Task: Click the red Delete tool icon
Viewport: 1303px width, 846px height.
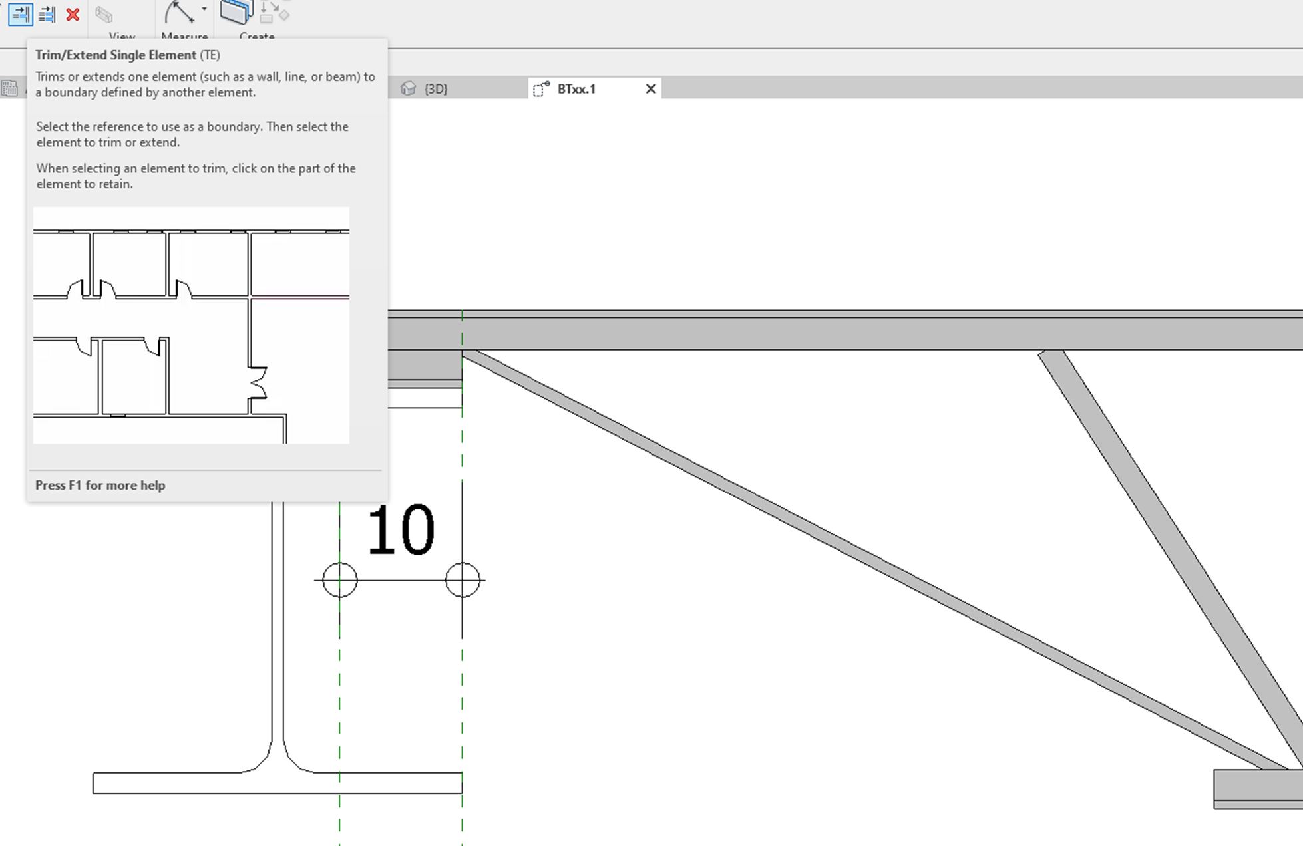Action: [72, 15]
